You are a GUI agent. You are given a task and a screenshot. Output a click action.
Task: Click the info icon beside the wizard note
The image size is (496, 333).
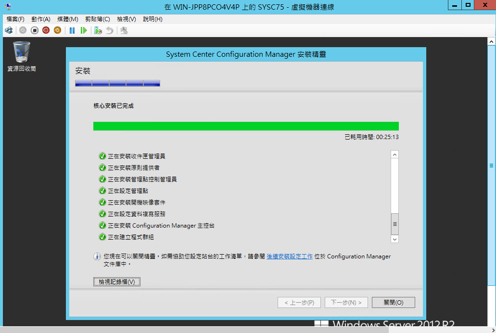coord(97,256)
